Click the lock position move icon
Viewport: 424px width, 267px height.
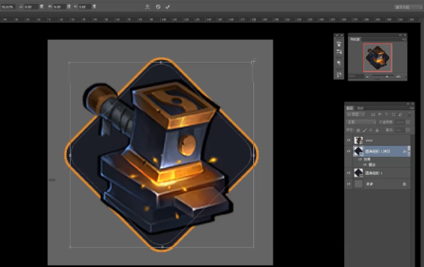click(371, 129)
